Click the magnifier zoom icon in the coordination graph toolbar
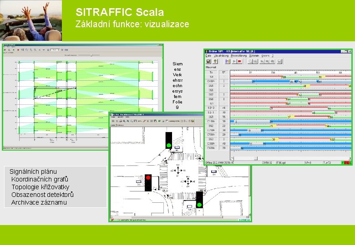Screen dimensions: 355x245 (35, 50)
